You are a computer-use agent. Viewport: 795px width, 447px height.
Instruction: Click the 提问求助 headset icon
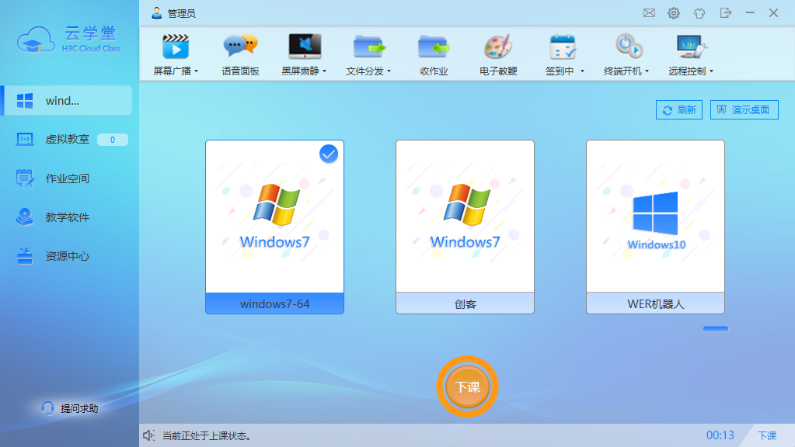(x=47, y=408)
